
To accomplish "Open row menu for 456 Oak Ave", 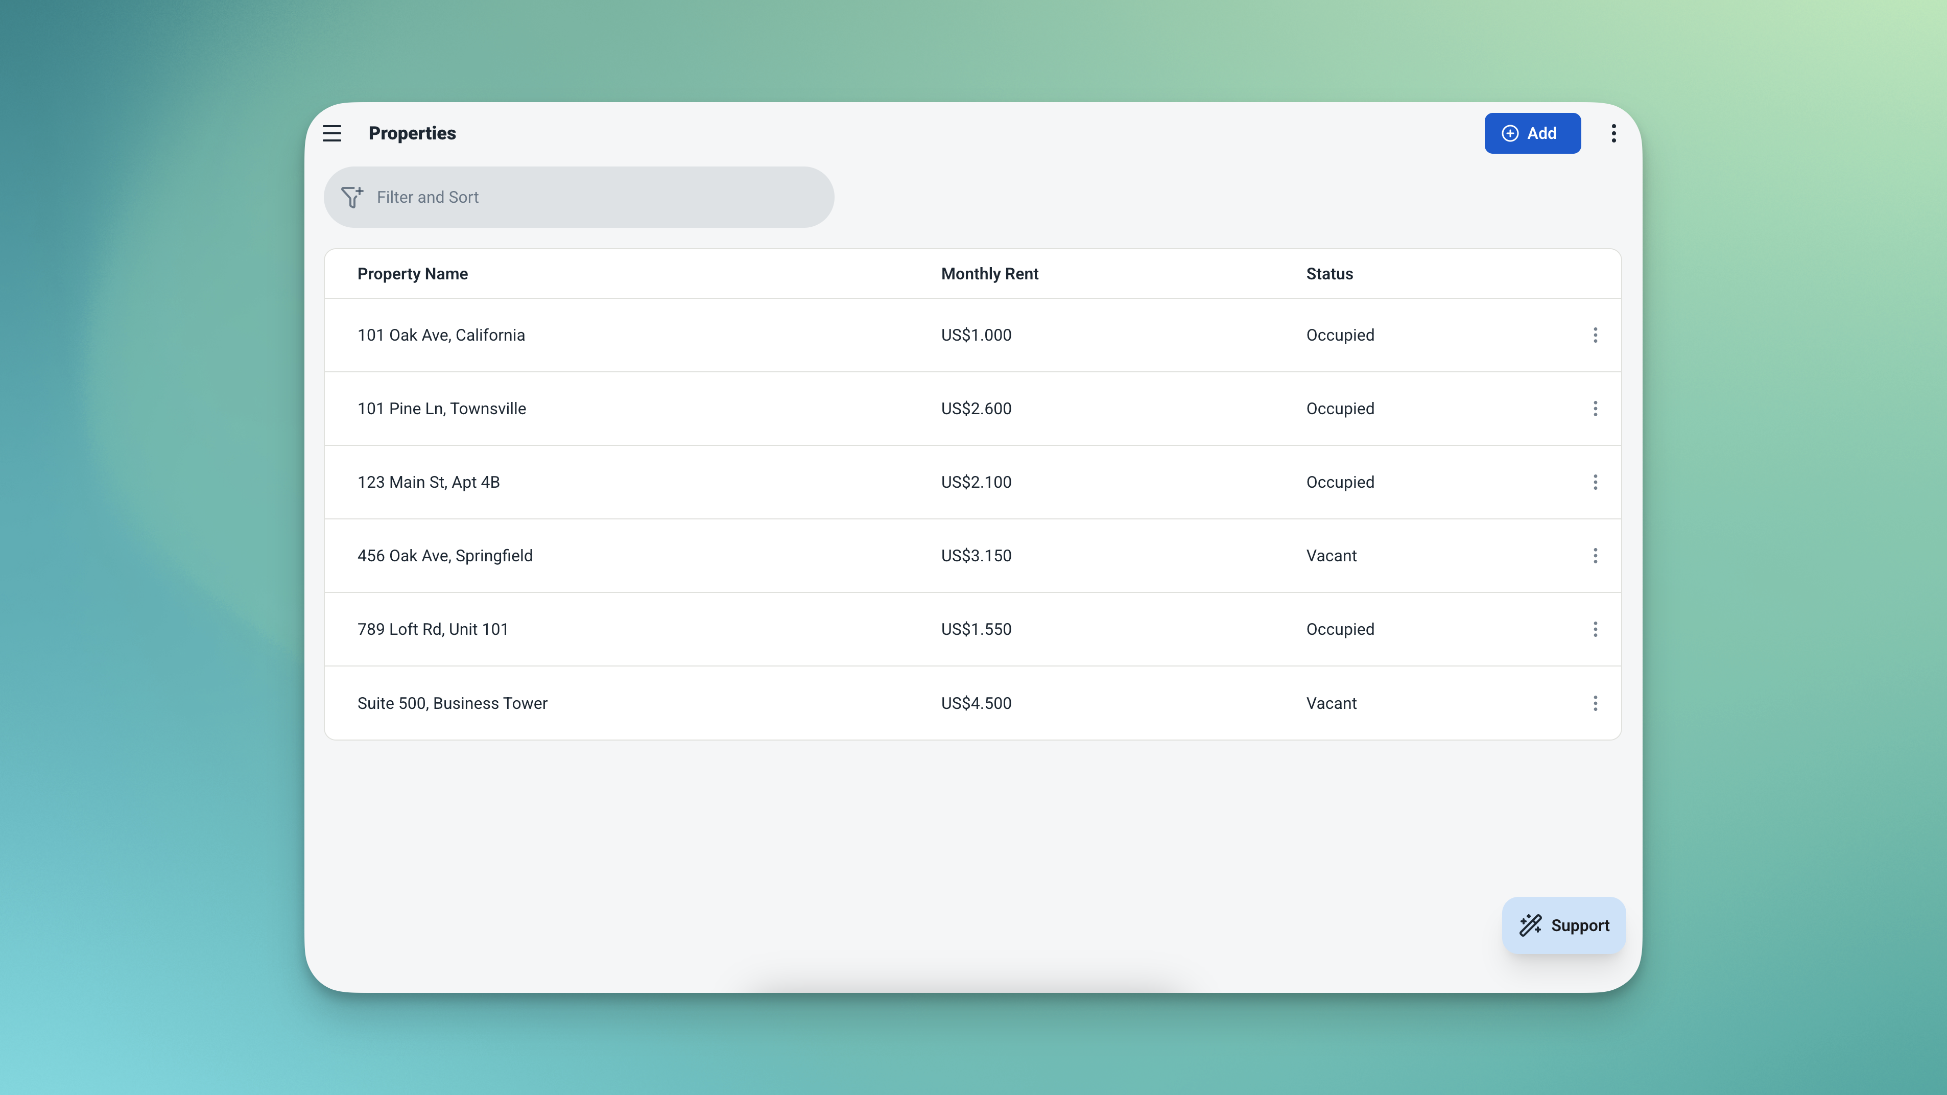I will (x=1595, y=556).
